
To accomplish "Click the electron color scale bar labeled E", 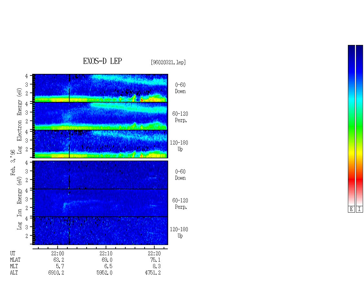I will (351, 125).
